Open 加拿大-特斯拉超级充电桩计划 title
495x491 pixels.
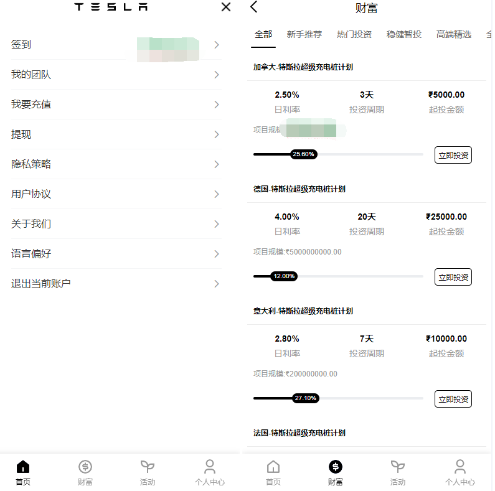[x=303, y=67]
